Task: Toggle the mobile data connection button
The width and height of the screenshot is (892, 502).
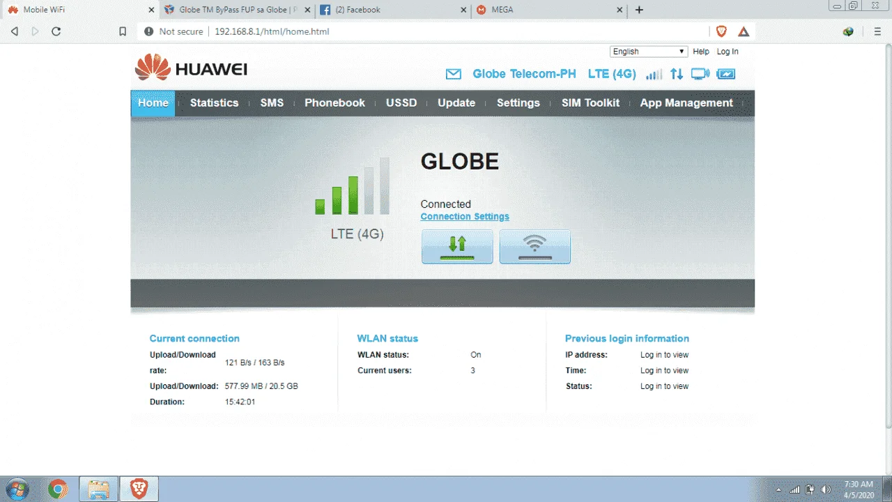Action: (x=457, y=247)
